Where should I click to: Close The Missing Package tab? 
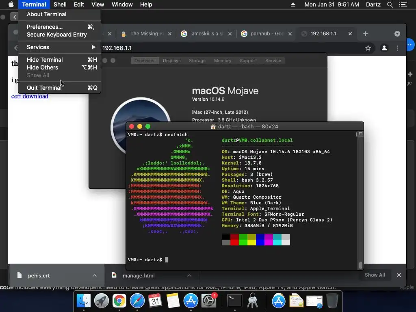(170, 34)
